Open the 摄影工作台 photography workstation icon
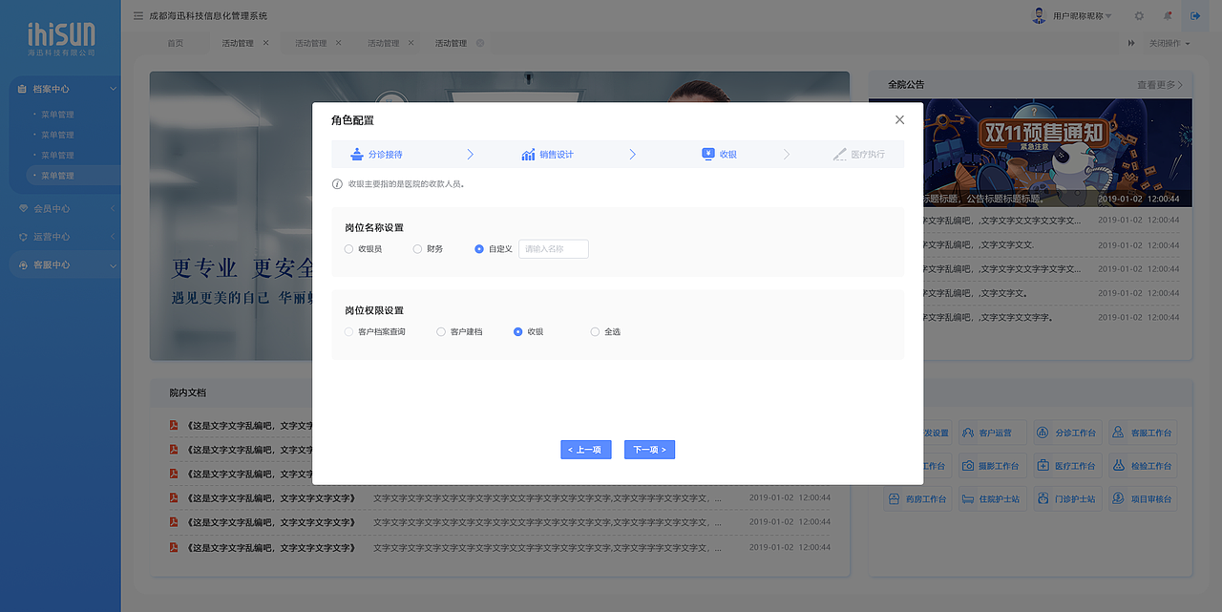1222x612 pixels. [992, 465]
